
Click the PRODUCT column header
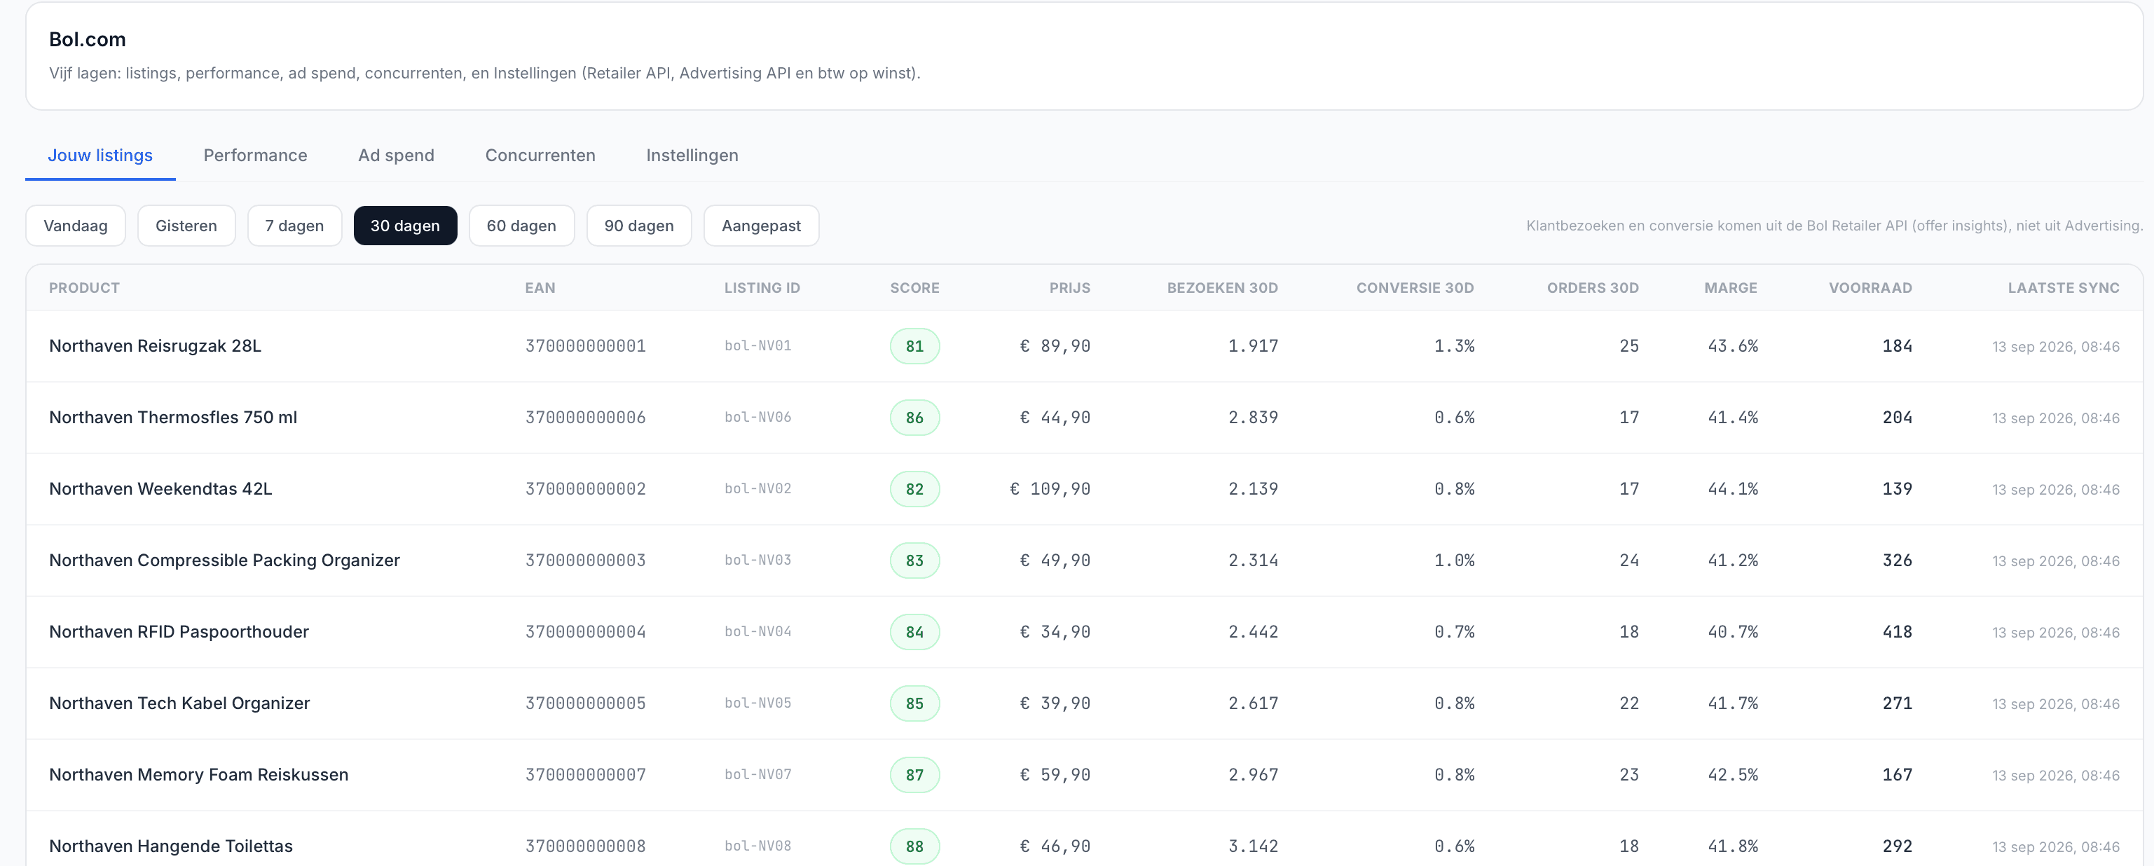(85, 287)
